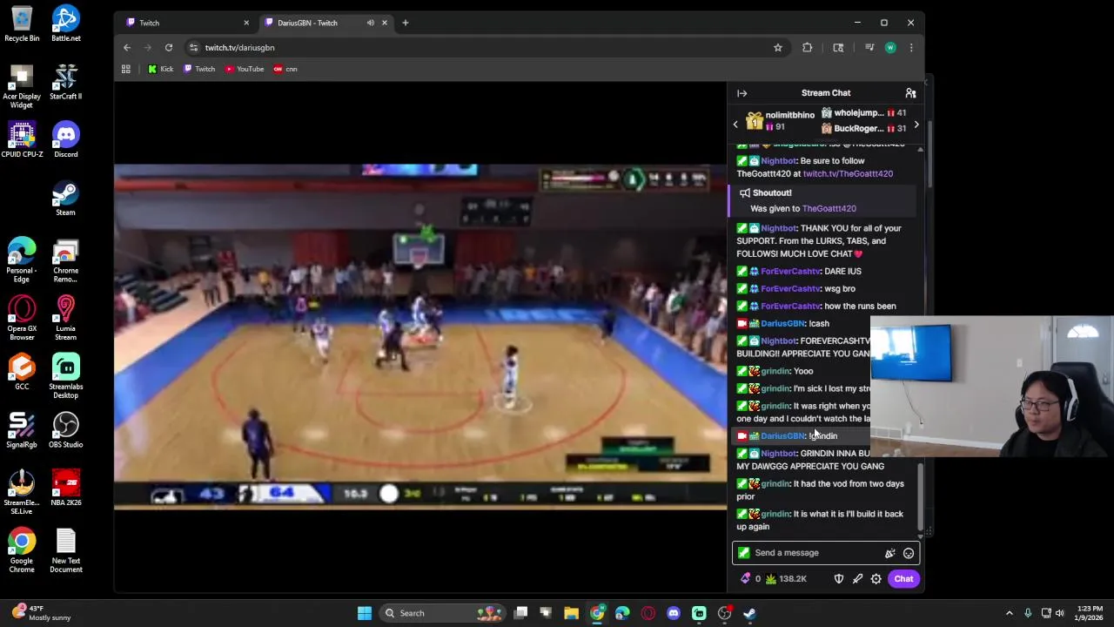
Task: Go forward in browser history
Action: pyautogui.click(x=148, y=48)
